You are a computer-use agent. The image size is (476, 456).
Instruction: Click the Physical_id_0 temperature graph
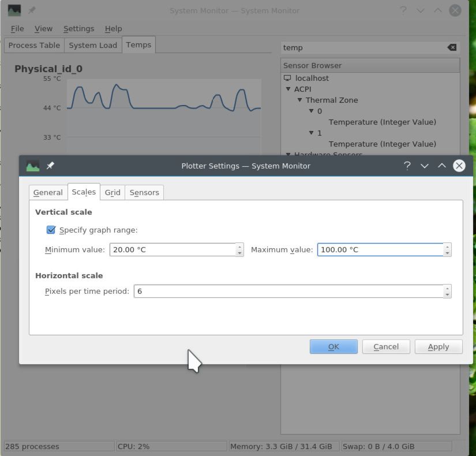(x=164, y=117)
